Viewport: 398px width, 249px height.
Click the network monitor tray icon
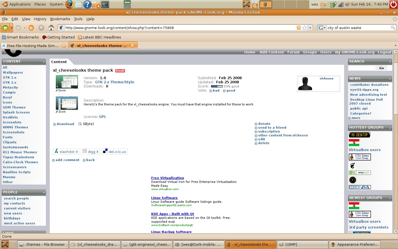tap(341, 4)
